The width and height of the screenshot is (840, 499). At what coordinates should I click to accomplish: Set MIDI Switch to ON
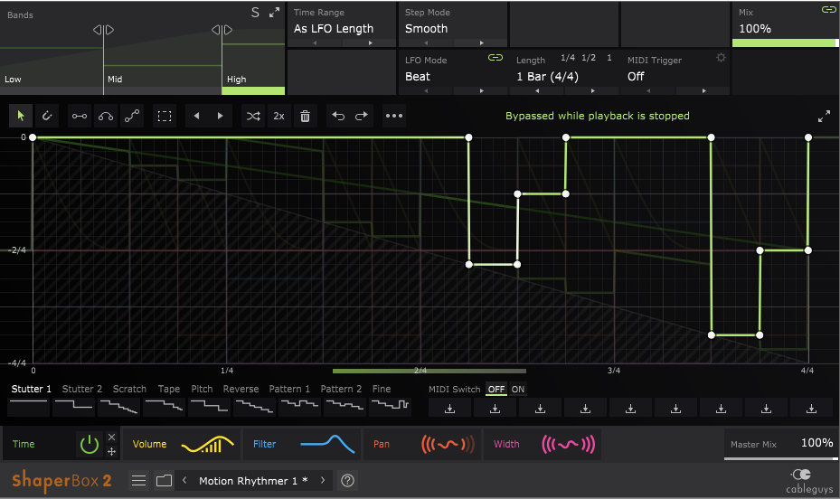(x=517, y=390)
